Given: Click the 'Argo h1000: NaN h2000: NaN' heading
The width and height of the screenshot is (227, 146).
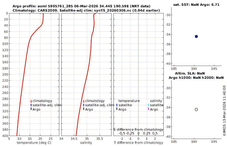Looking at the screenshot, I should [x=196, y=78].
